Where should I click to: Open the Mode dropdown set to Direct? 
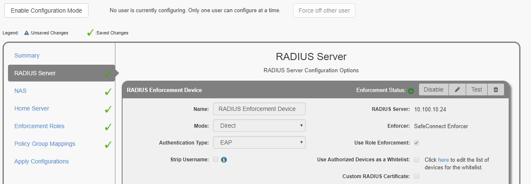pyautogui.click(x=259, y=126)
